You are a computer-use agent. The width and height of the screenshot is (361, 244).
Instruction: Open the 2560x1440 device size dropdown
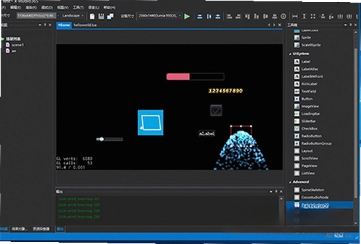coord(159,16)
